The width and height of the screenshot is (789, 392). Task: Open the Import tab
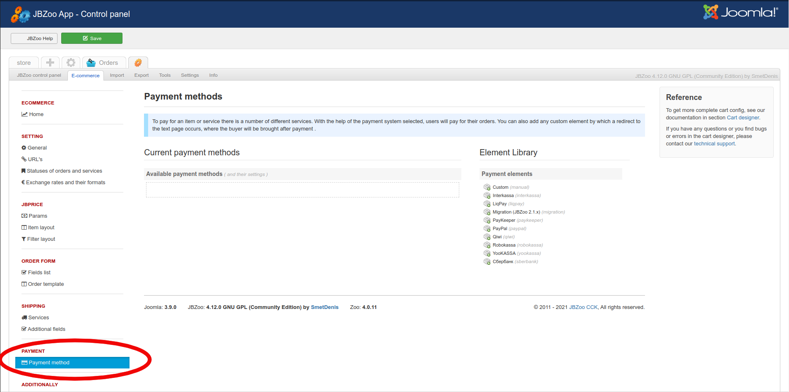point(117,75)
